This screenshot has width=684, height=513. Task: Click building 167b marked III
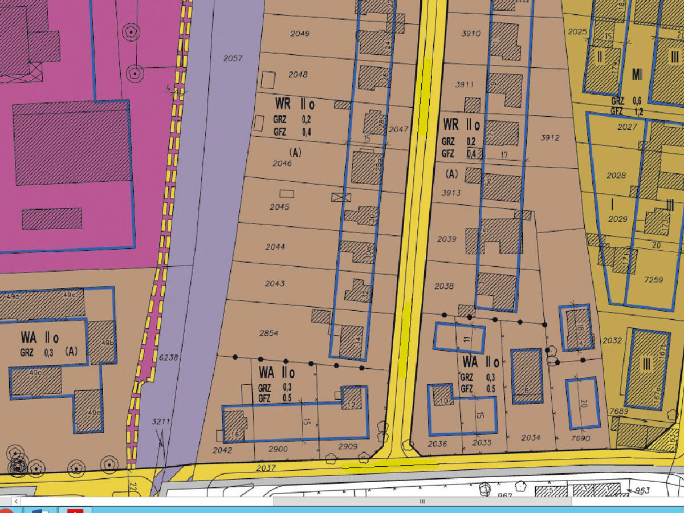click(x=646, y=368)
